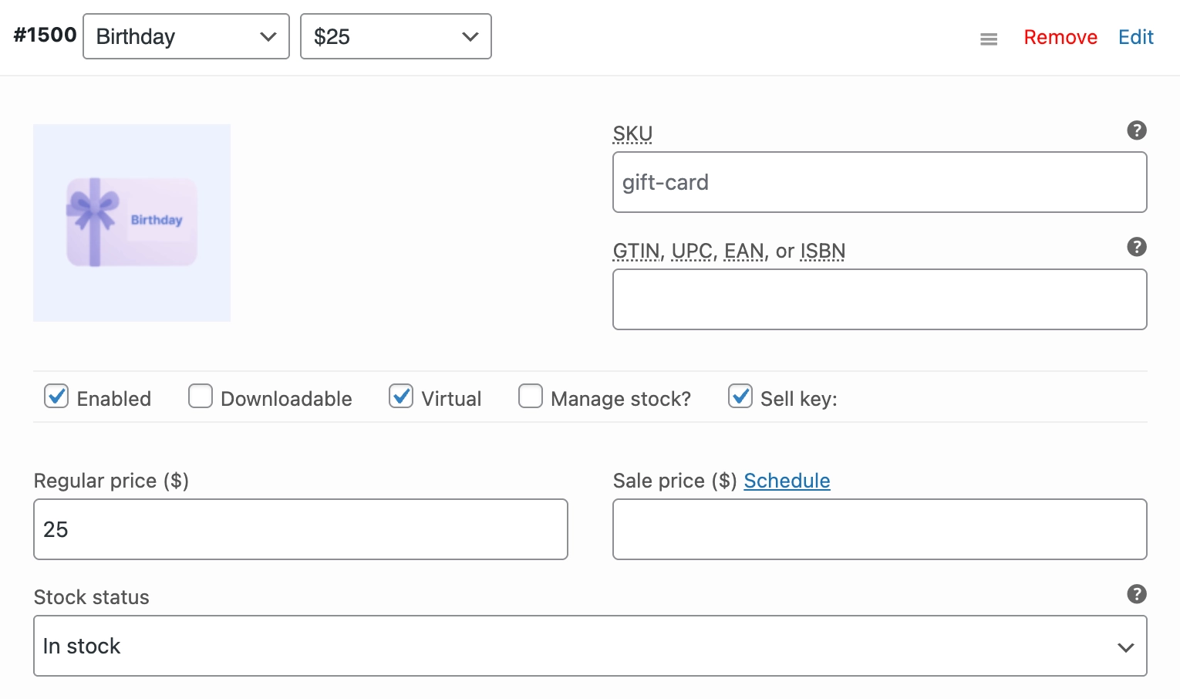Uncheck the Virtual option
Screen dimensions: 1180x699
click(400, 396)
